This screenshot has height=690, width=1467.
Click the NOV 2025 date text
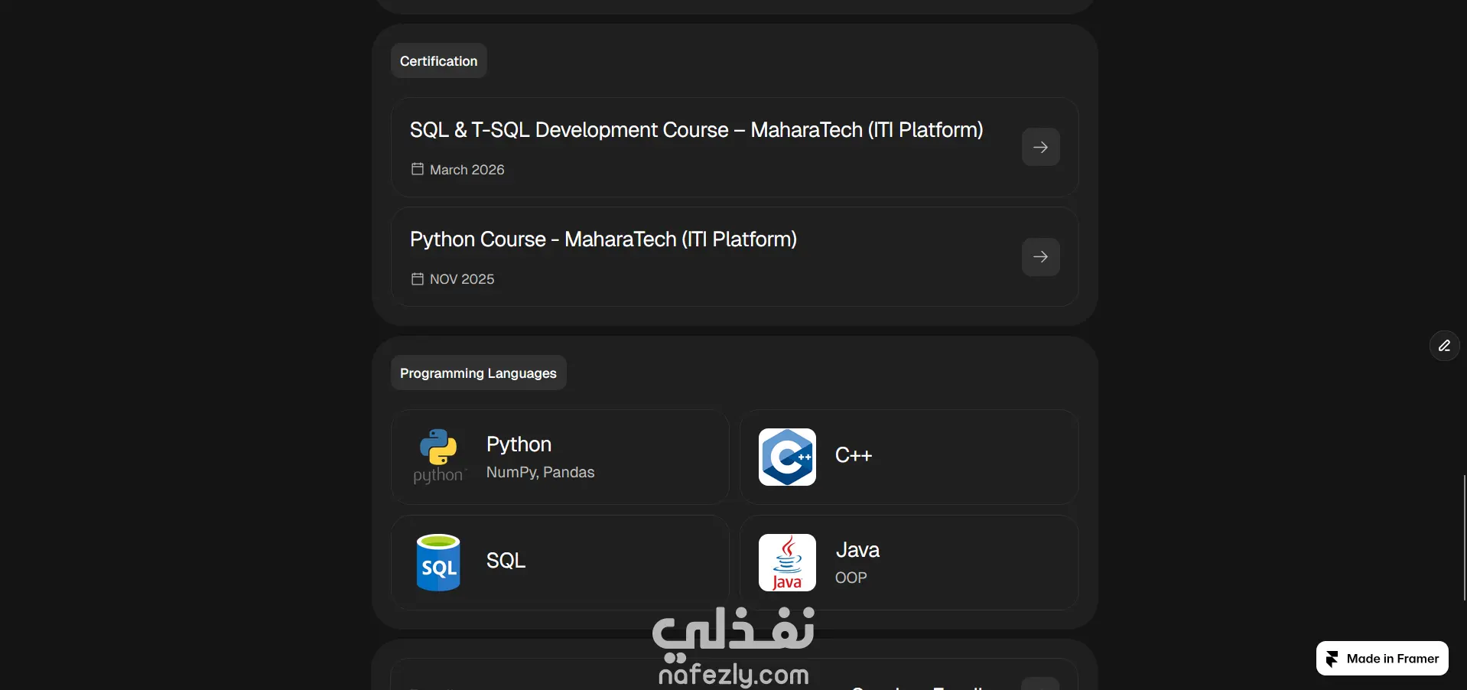pyautogui.click(x=462, y=279)
